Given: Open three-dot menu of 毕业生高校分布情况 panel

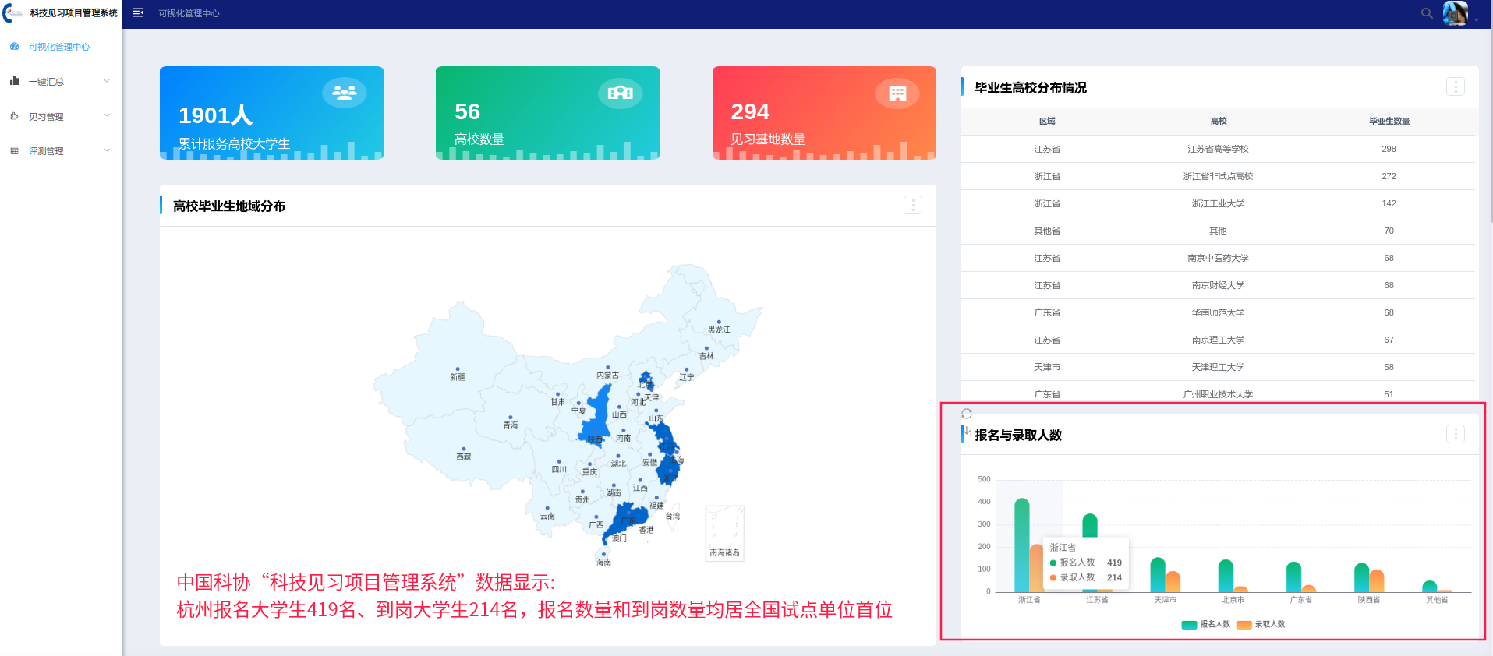Looking at the screenshot, I should (x=1455, y=86).
